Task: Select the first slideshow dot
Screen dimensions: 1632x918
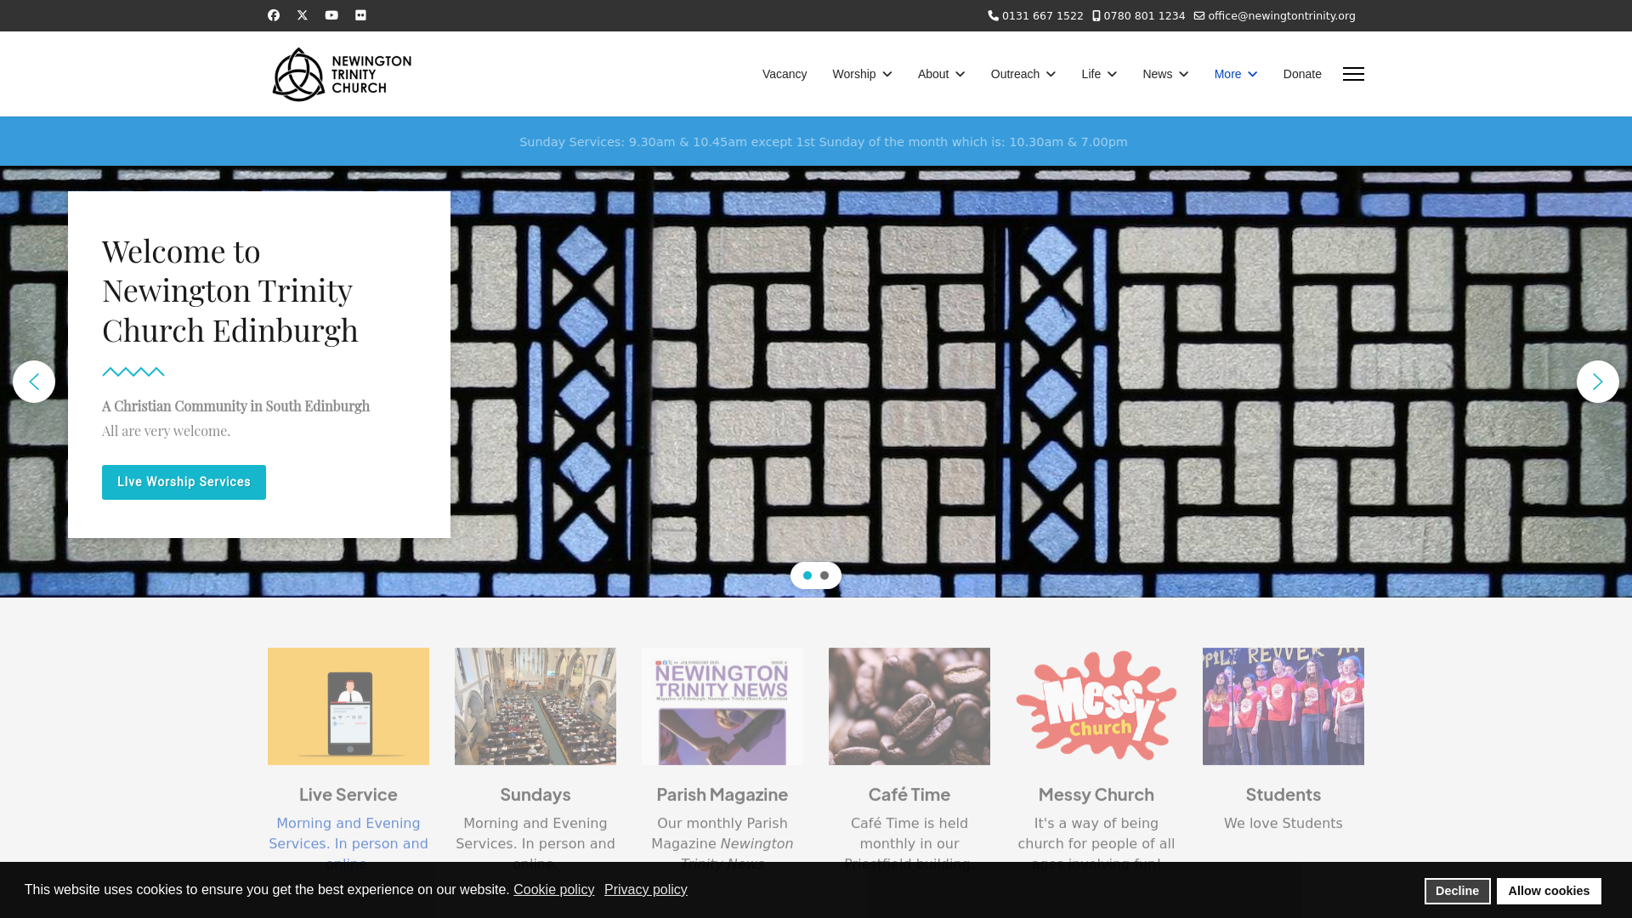Action: tap(807, 575)
